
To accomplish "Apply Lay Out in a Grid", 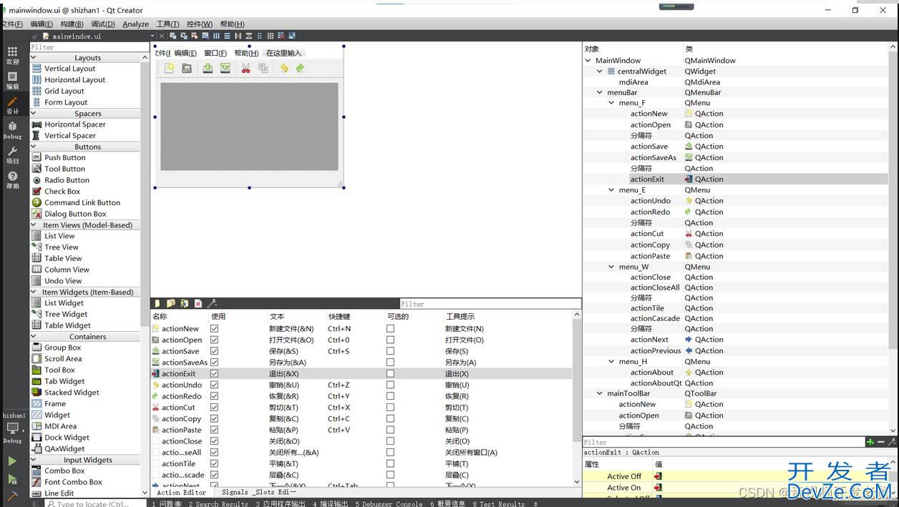I will (x=270, y=36).
